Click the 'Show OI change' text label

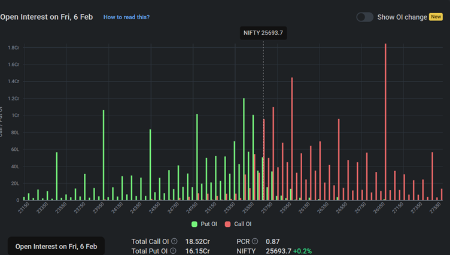coord(402,17)
